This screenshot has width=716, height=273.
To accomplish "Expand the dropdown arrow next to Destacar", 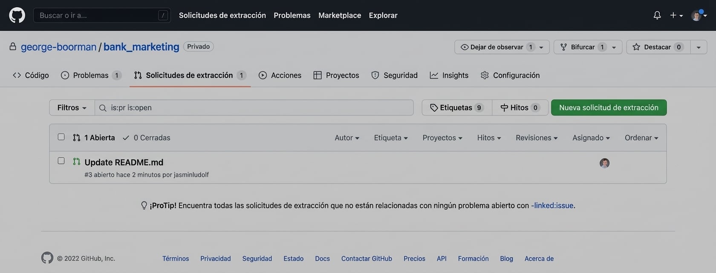I will (x=699, y=47).
